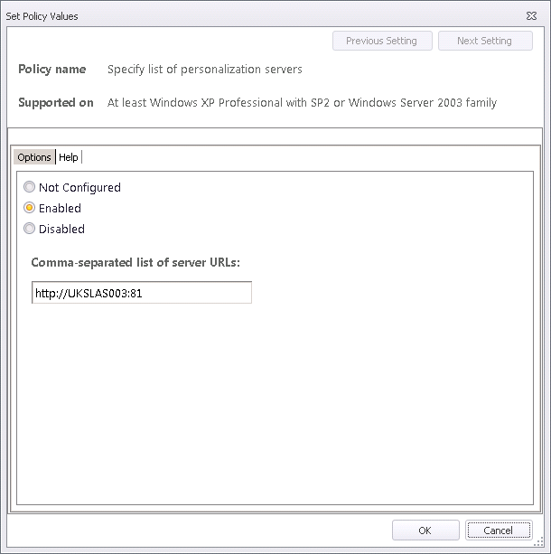
Task: Click the Windows XP Professional support text
Action: click(302, 102)
